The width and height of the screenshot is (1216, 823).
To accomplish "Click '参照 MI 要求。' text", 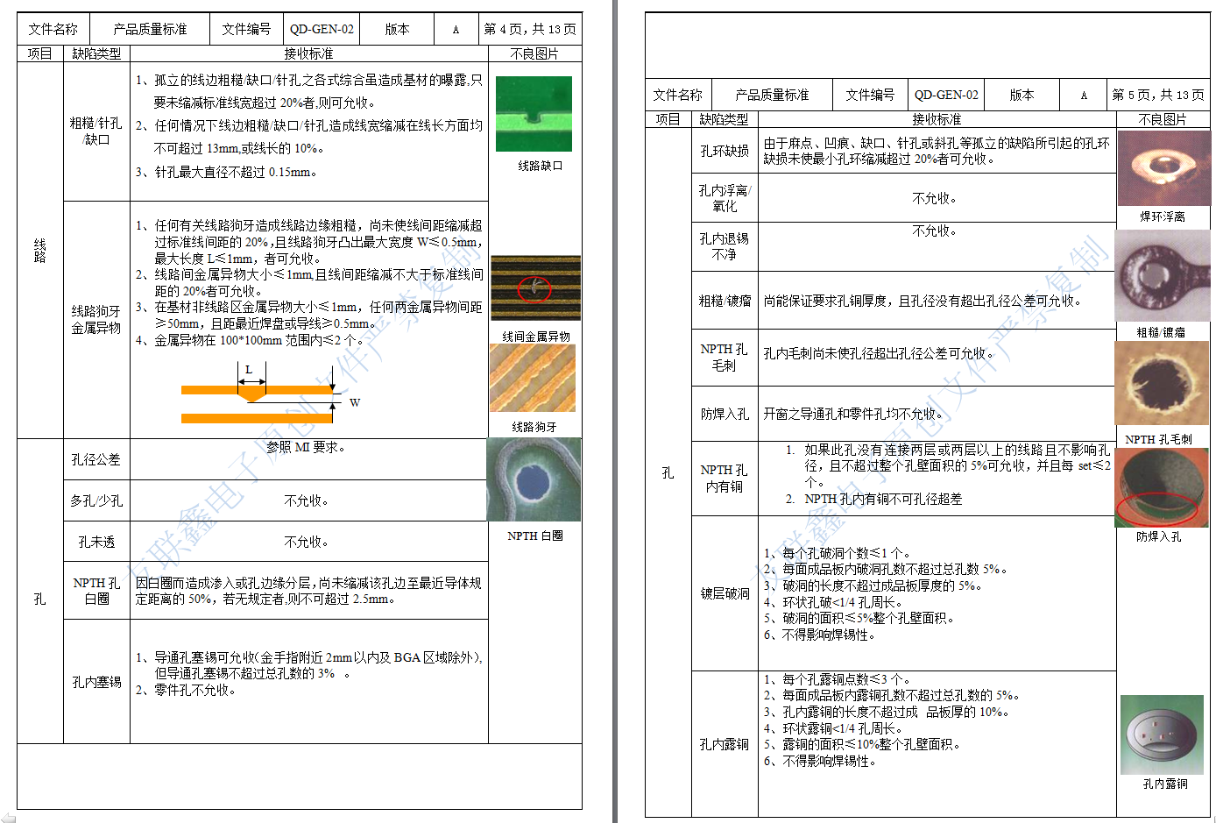I will pos(306,447).
